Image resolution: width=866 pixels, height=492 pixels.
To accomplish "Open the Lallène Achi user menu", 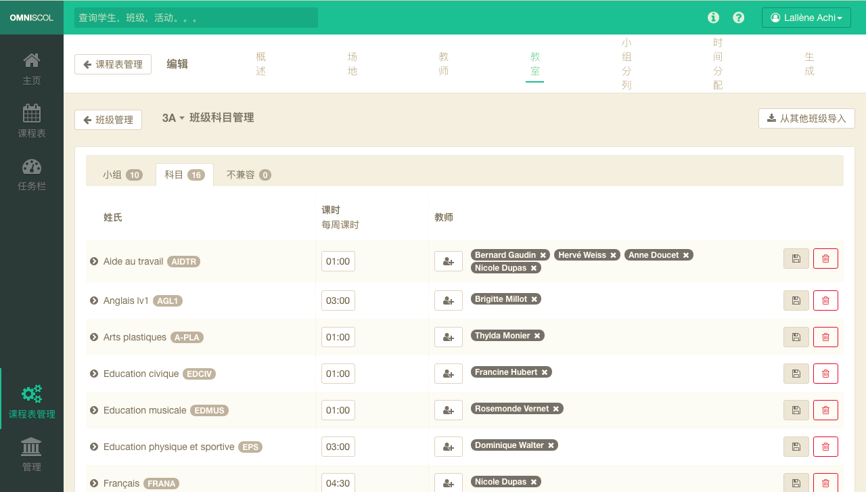I will (x=806, y=18).
